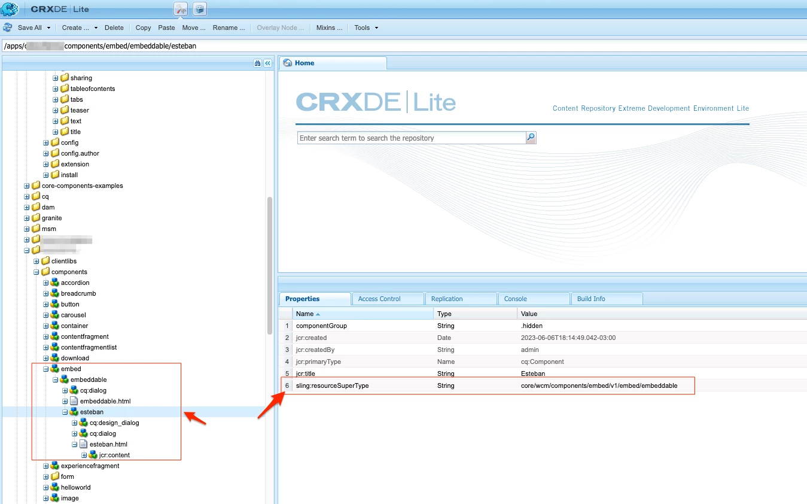Screen dimensions: 807x504
Task: Click Copy in the toolbar
Action: [144, 28]
